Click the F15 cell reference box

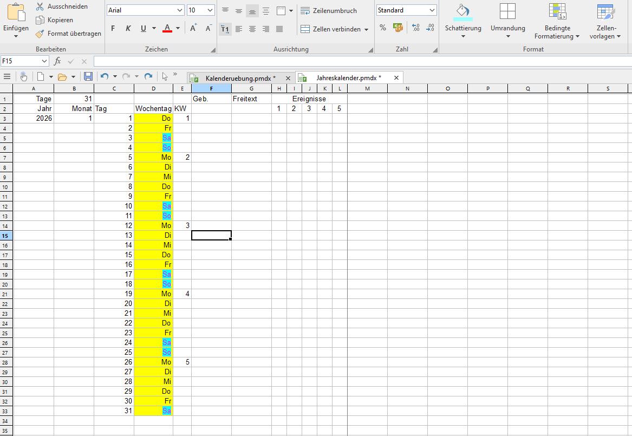pos(24,61)
